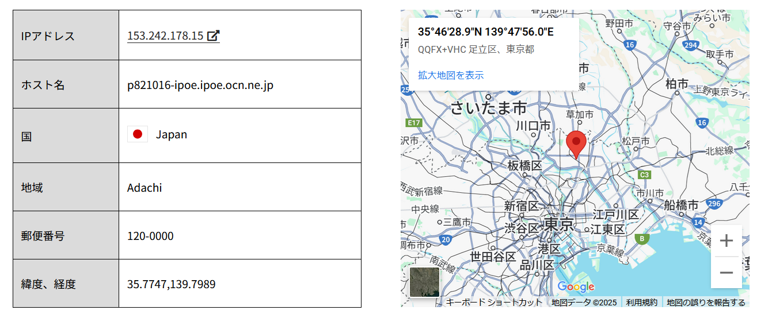
Task: Zoom in the map with the plus button
Action: pos(726,241)
